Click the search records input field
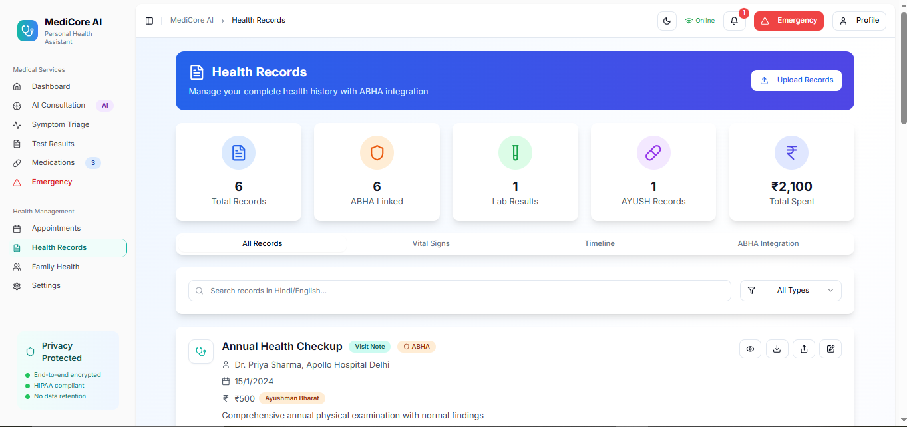 [x=460, y=291]
